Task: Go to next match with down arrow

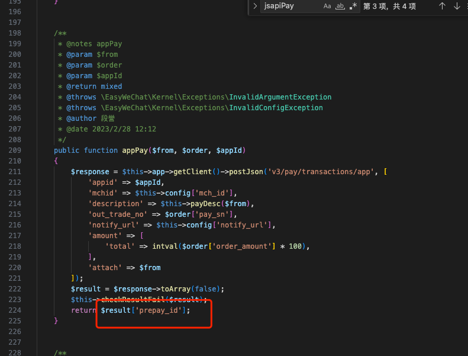Action: (x=457, y=6)
